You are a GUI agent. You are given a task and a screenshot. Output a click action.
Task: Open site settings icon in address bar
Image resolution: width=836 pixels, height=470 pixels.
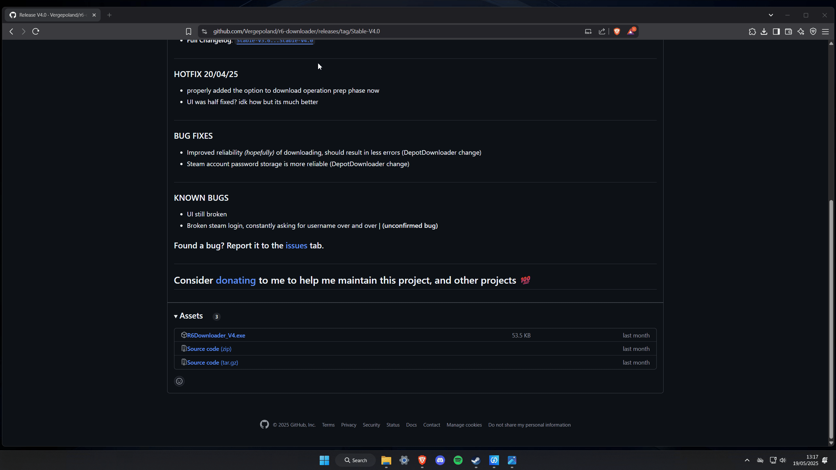[x=204, y=31]
